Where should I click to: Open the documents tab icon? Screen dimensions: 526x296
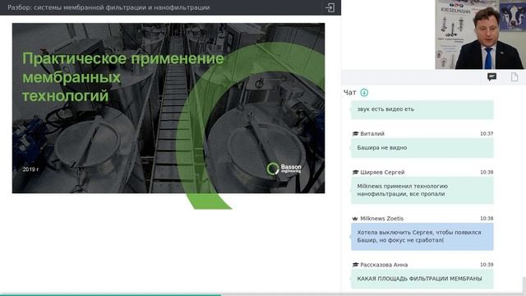click(514, 77)
